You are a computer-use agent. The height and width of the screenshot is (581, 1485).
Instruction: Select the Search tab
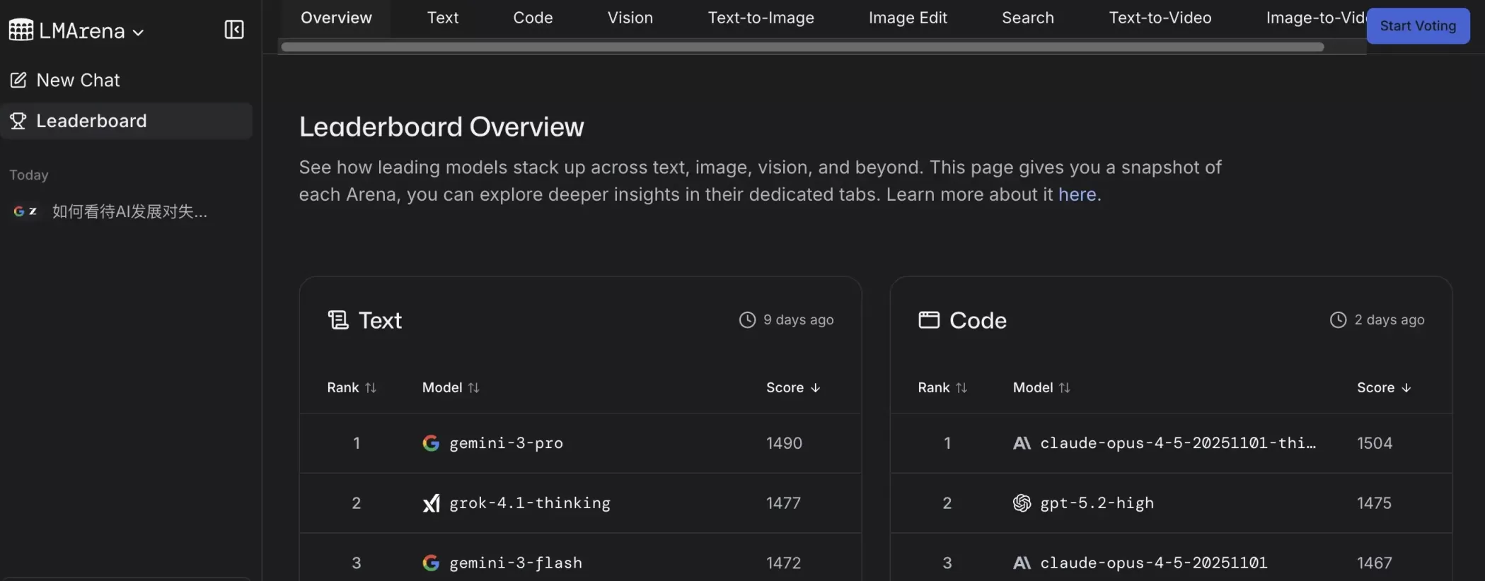[x=1028, y=18]
